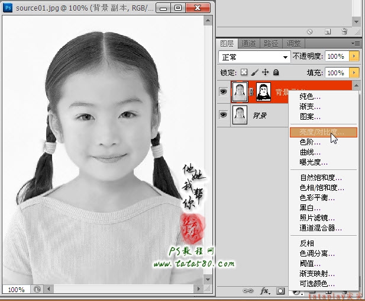
Task: Click the 填充 100% input field
Action: (x=337, y=73)
